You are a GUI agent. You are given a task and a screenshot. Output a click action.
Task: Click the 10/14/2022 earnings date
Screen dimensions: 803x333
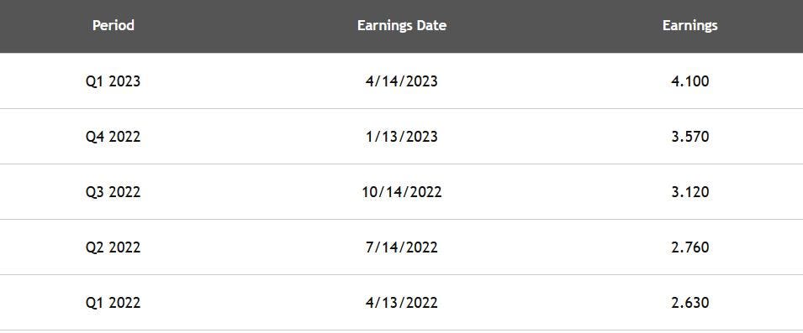click(x=402, y=192)
